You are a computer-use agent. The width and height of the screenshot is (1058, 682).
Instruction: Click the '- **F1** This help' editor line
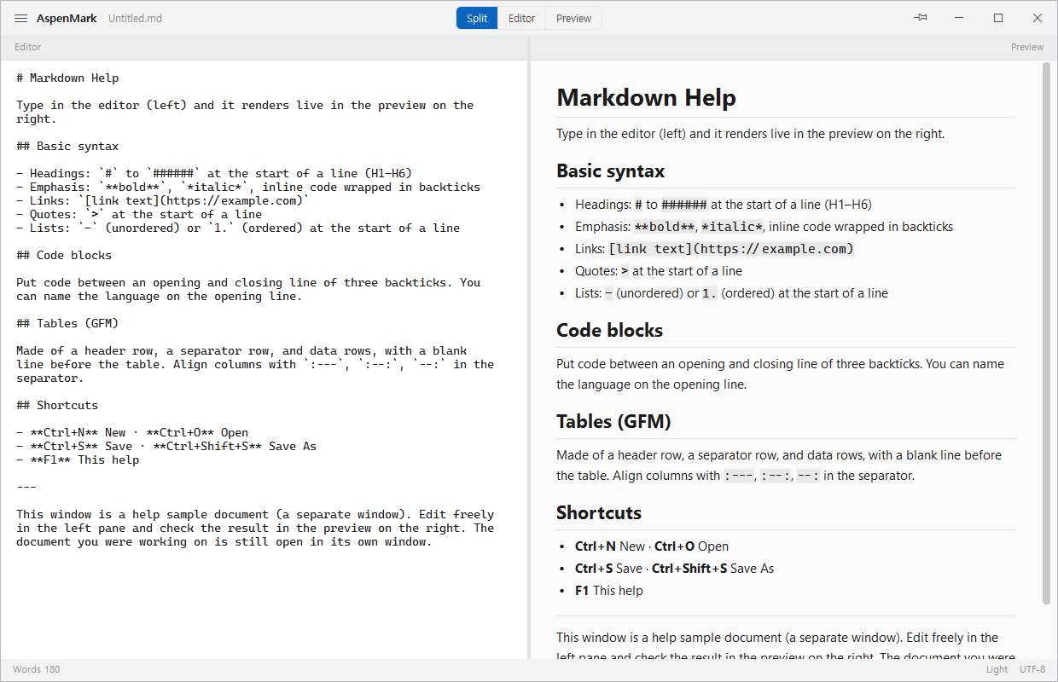[78, 459]
